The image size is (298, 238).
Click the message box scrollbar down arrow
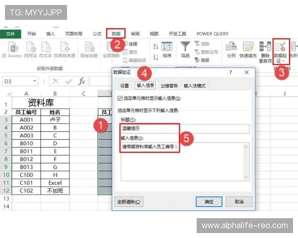[246, 177]
